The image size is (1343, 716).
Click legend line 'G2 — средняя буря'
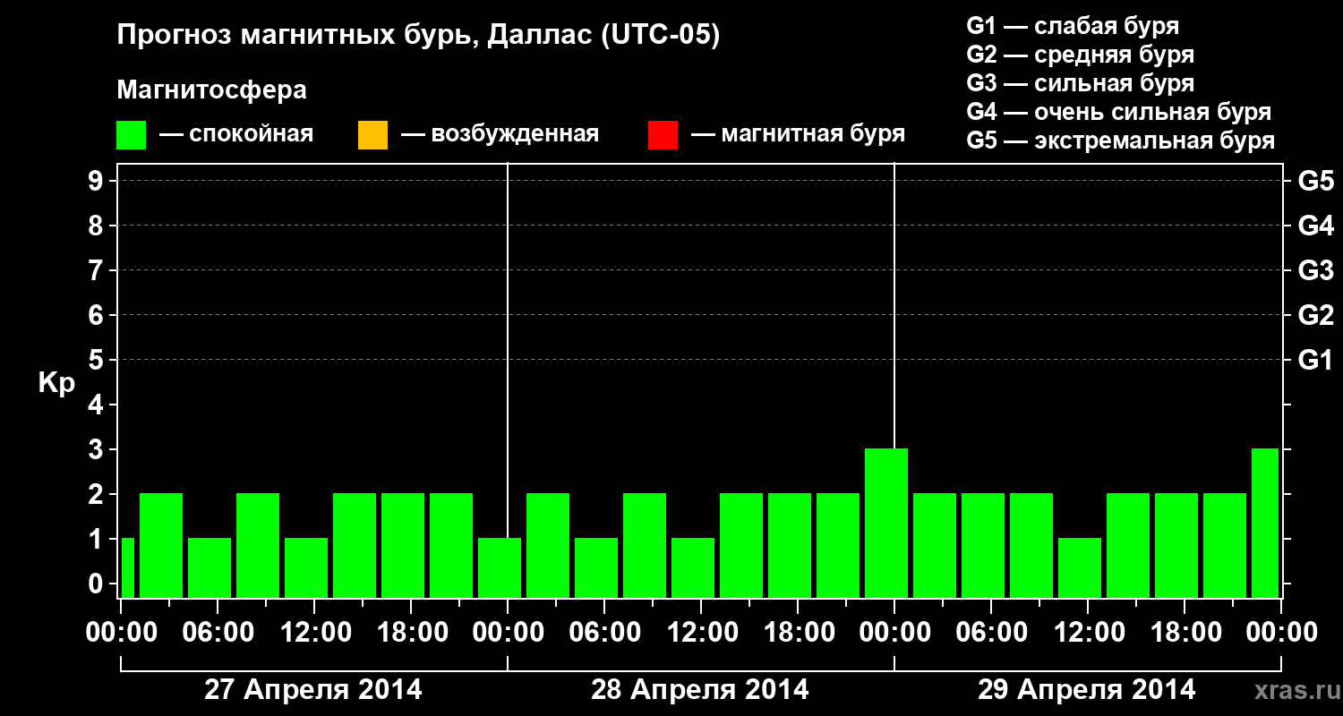pos(1080,55)
